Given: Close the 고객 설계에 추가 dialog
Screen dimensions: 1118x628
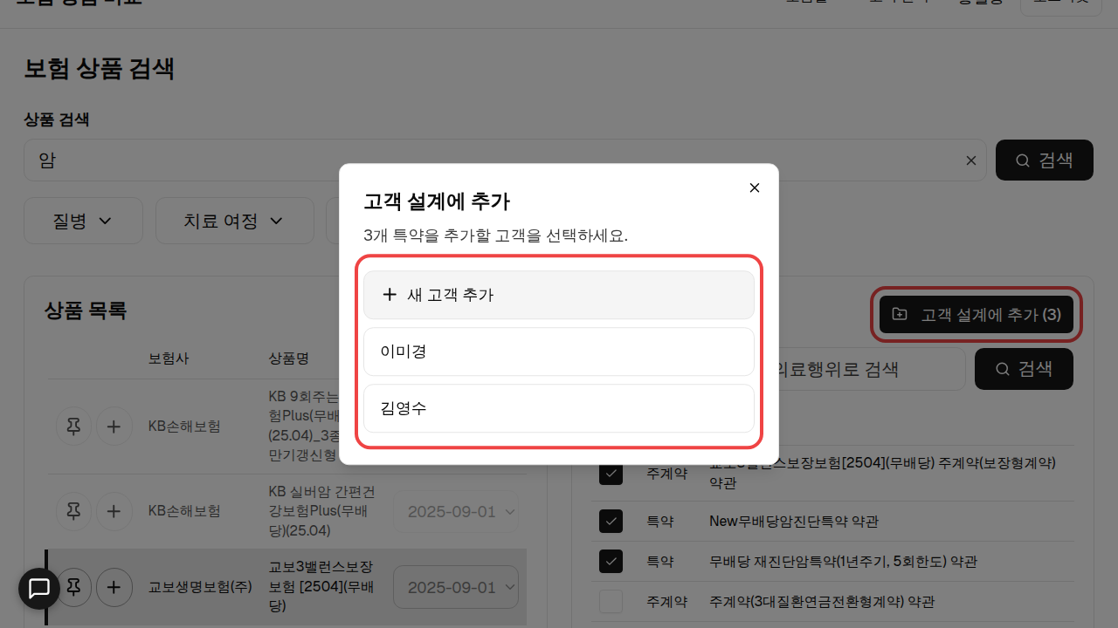Looking at the screenshot, I should pyautogui.click(x=755, y=188).
